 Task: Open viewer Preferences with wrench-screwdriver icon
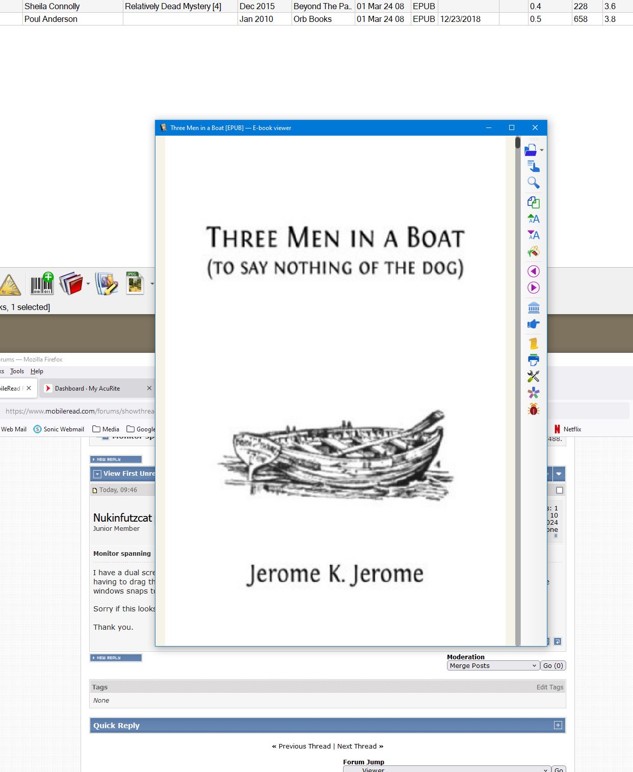[x=534, y=376]
